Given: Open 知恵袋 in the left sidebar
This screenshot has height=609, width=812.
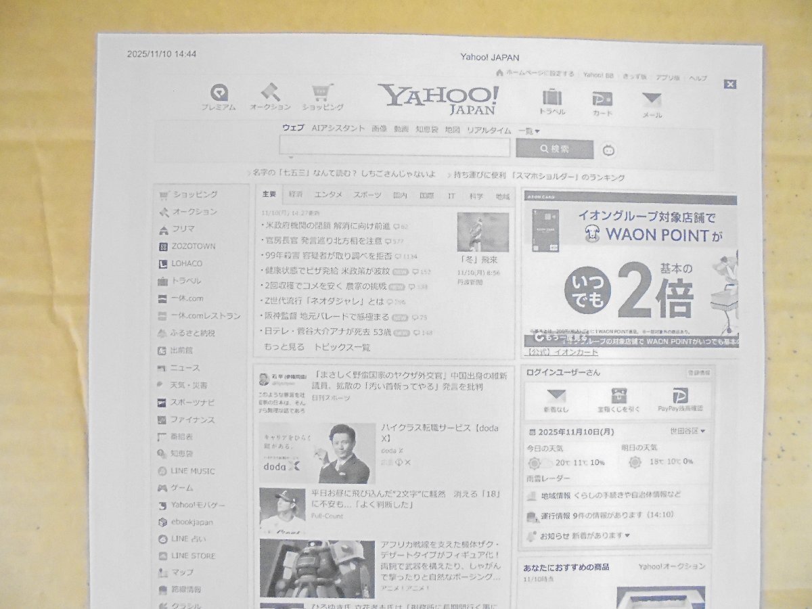Looking at the screenshot, I should (x=175, y=453).
